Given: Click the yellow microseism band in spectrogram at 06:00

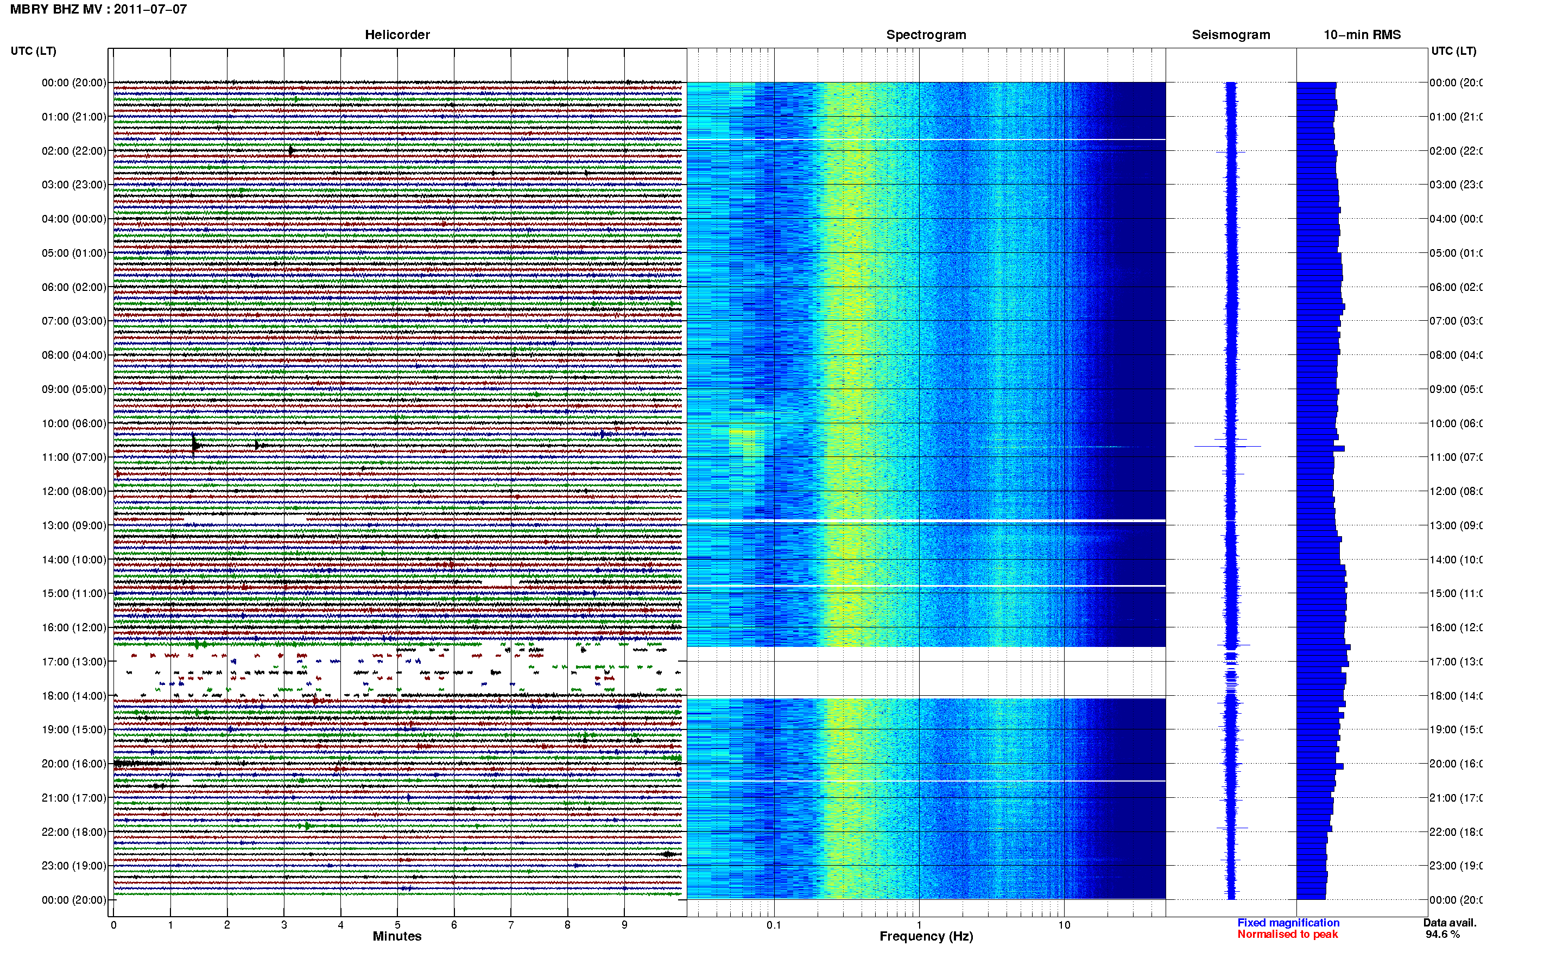Looking at the screenshot, I should (849, 287).
